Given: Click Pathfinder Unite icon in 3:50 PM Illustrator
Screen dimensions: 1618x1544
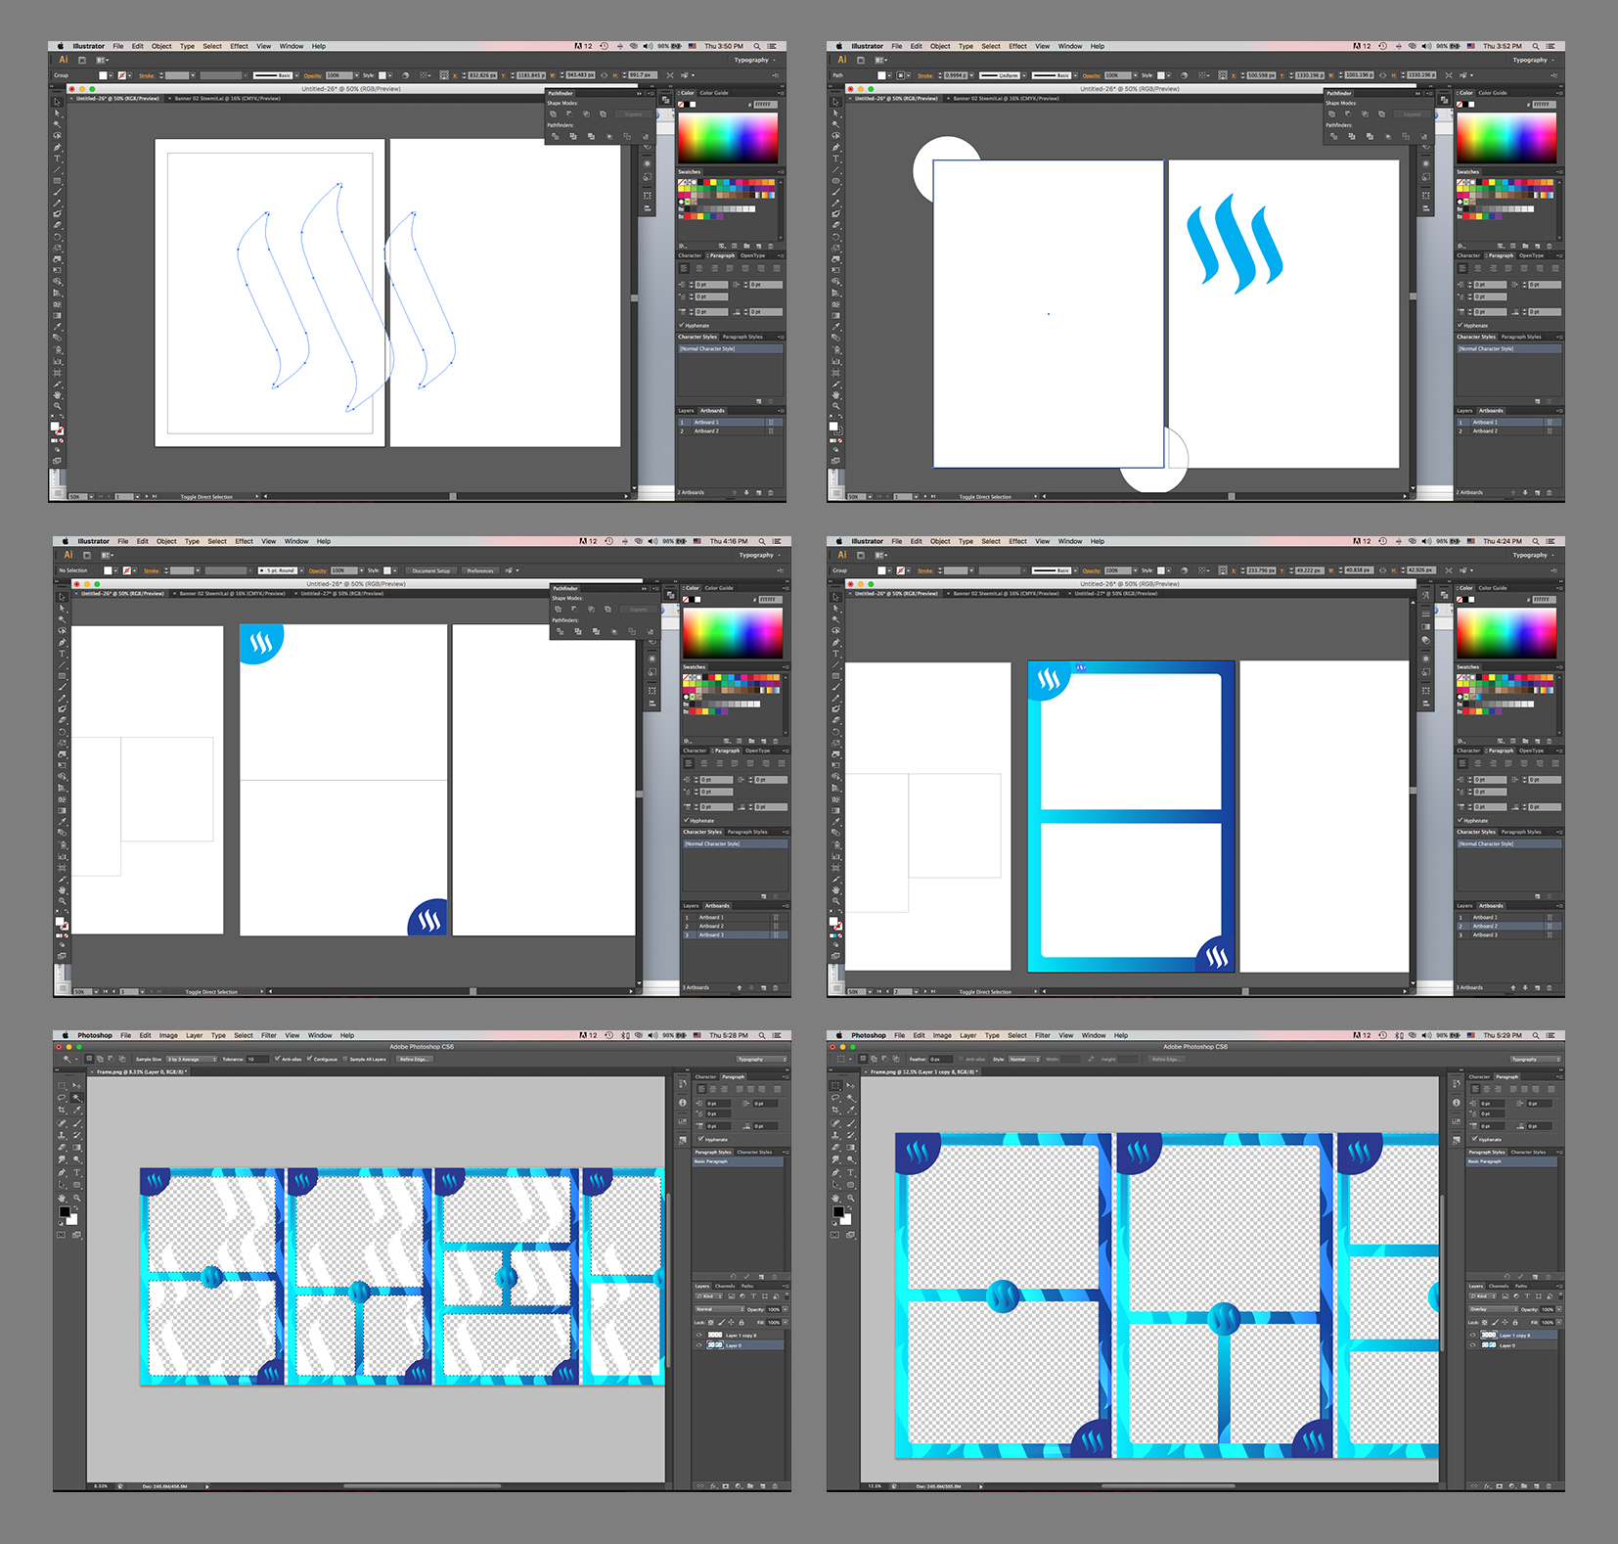Looking at the screenshot, I should (x=554, y=114).
